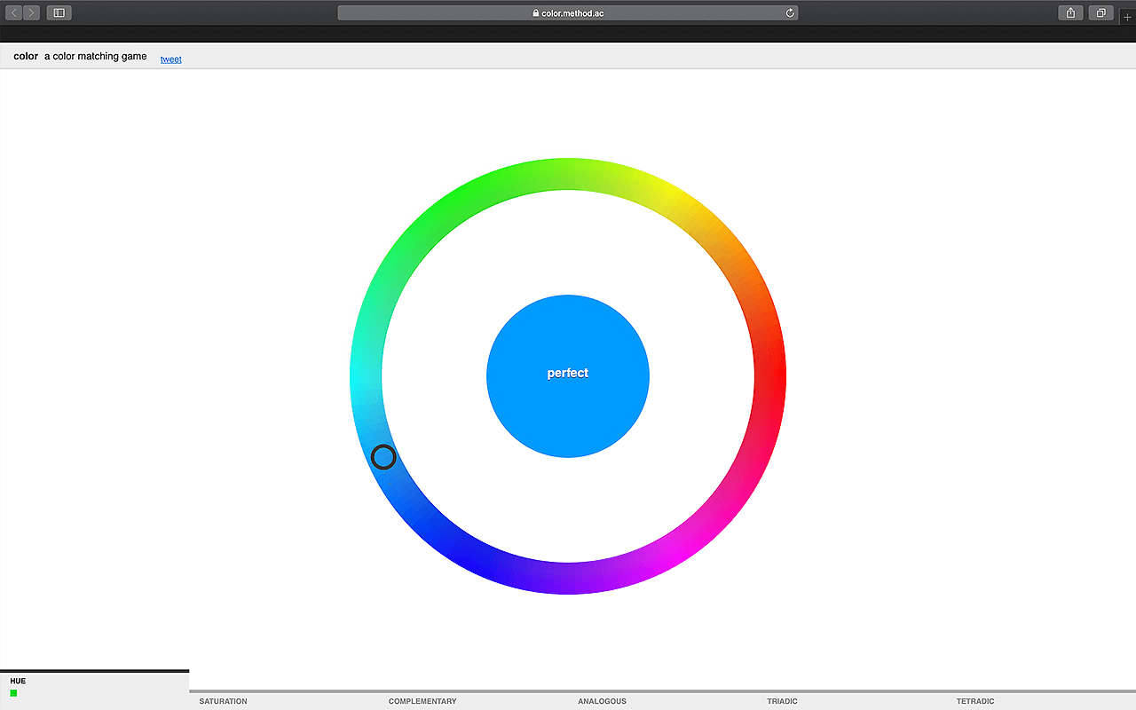
Task: Select the TETRADIC stage
Action: pos(975,701)
